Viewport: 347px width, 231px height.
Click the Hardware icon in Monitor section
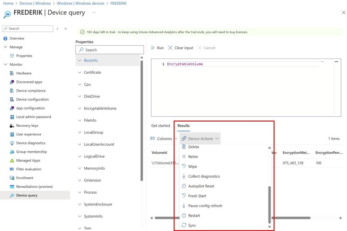[x=12, y=73]
